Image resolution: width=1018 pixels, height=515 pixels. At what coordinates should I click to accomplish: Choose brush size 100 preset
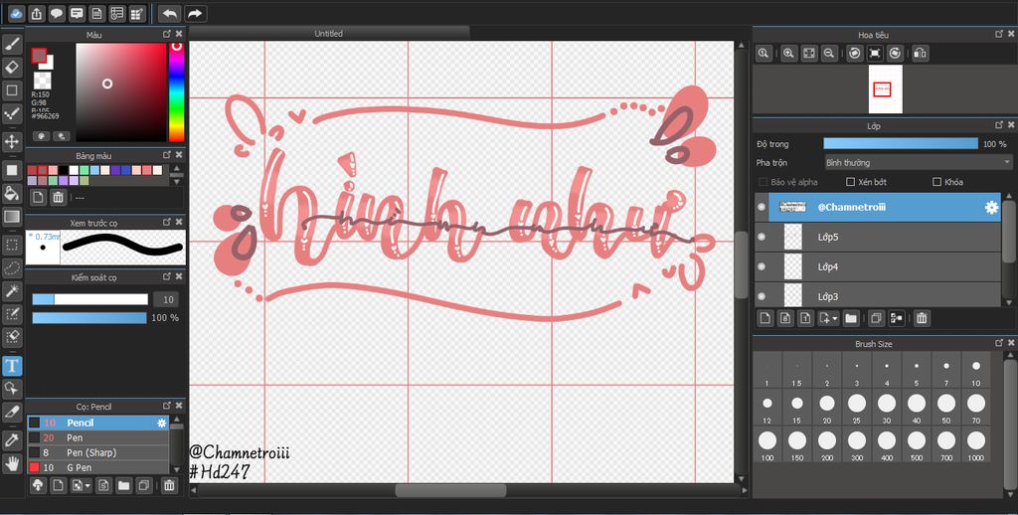pyautogui.click(x=767, y=444)
